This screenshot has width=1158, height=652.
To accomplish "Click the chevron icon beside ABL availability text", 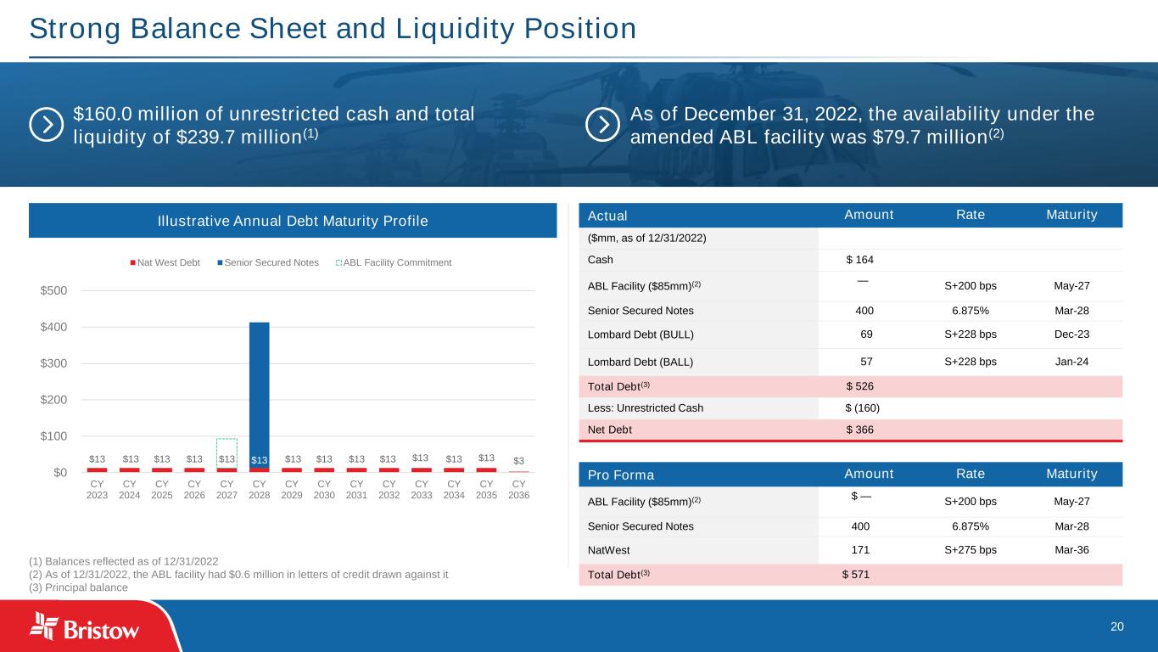I will [602, 124].
